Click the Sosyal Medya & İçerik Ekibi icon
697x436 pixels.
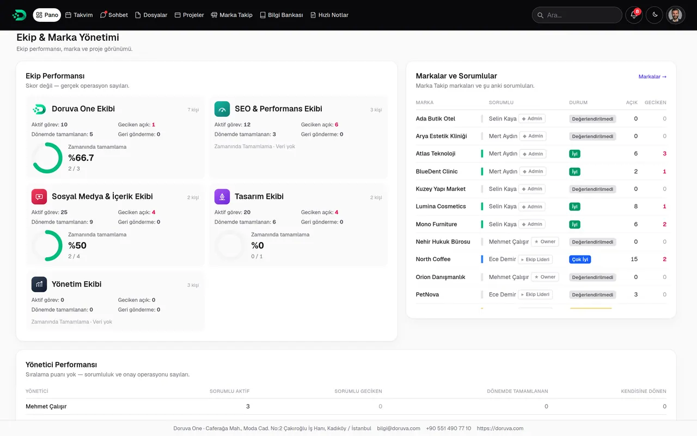(x=39, y=197)
